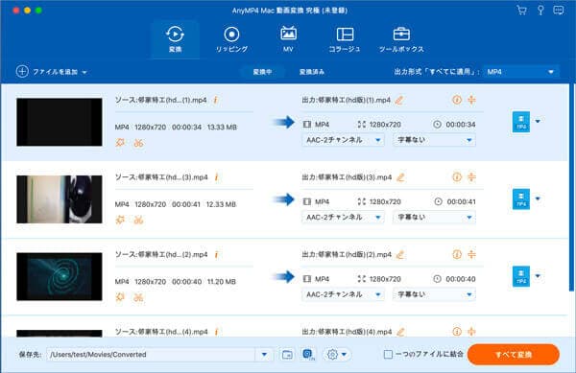Open subtitle 字幕ない dropdown for (3).mp4
The height and width of the screenshot is (373, 576).
(434, 217)
